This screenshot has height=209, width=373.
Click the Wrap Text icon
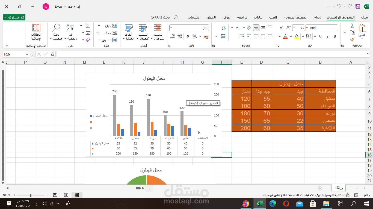224,28
